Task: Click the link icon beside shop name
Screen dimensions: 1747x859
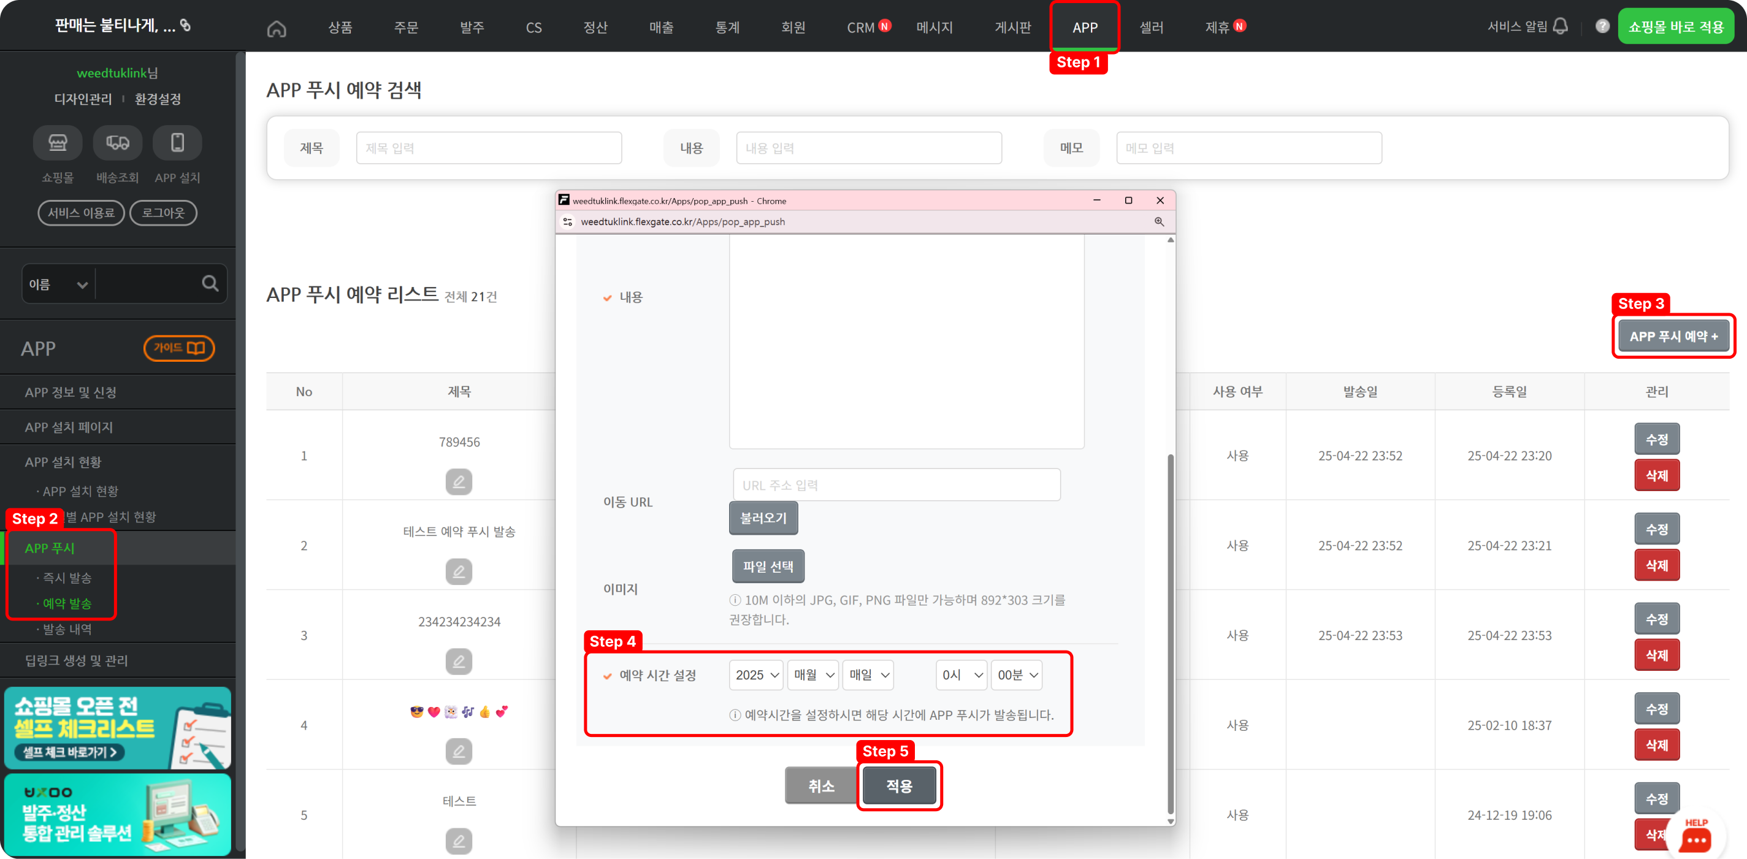Action: coord(185,25)
